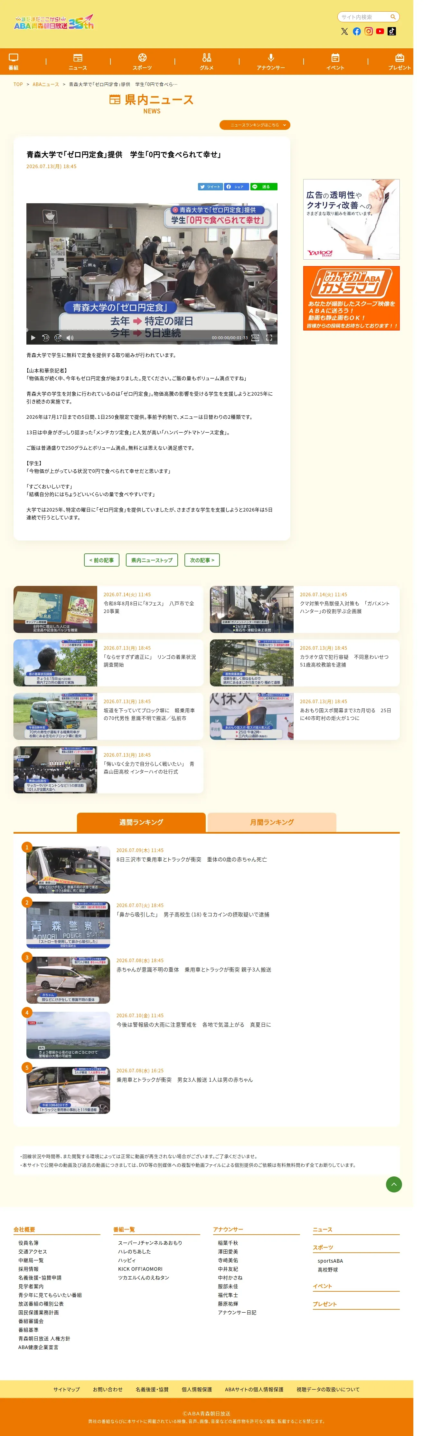Skip the video forward 10 seconds
Screen dimensions: 432x1436
click(57, 338)
